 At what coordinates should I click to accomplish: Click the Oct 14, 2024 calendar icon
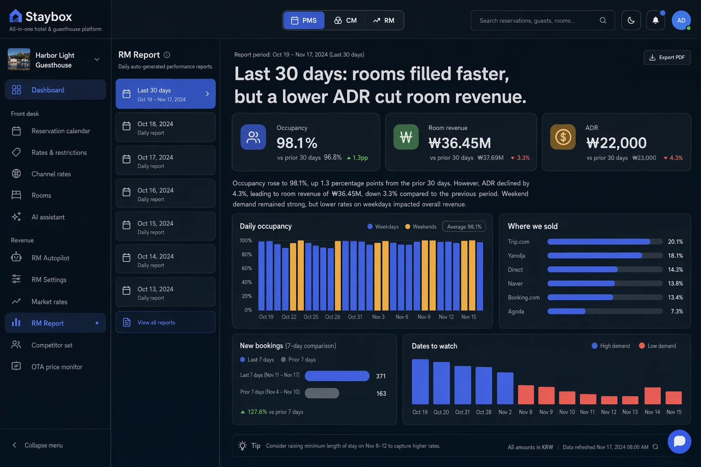(x=127, y=258)
